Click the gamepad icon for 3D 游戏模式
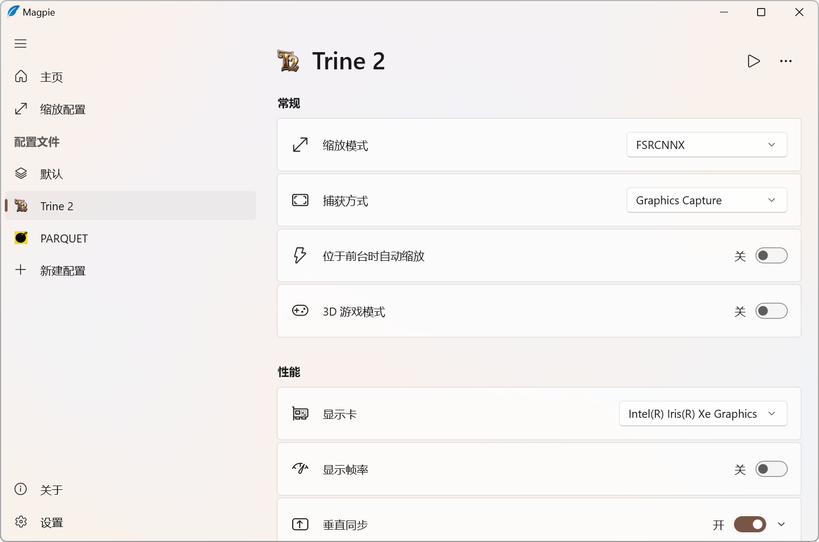 click(300, 310)
